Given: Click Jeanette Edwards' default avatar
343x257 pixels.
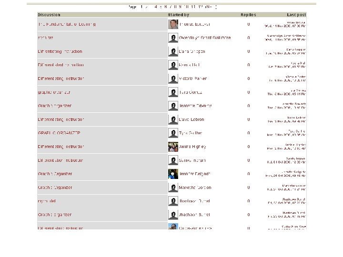Looking at the screenshot, I should click(x=173, y=106).
